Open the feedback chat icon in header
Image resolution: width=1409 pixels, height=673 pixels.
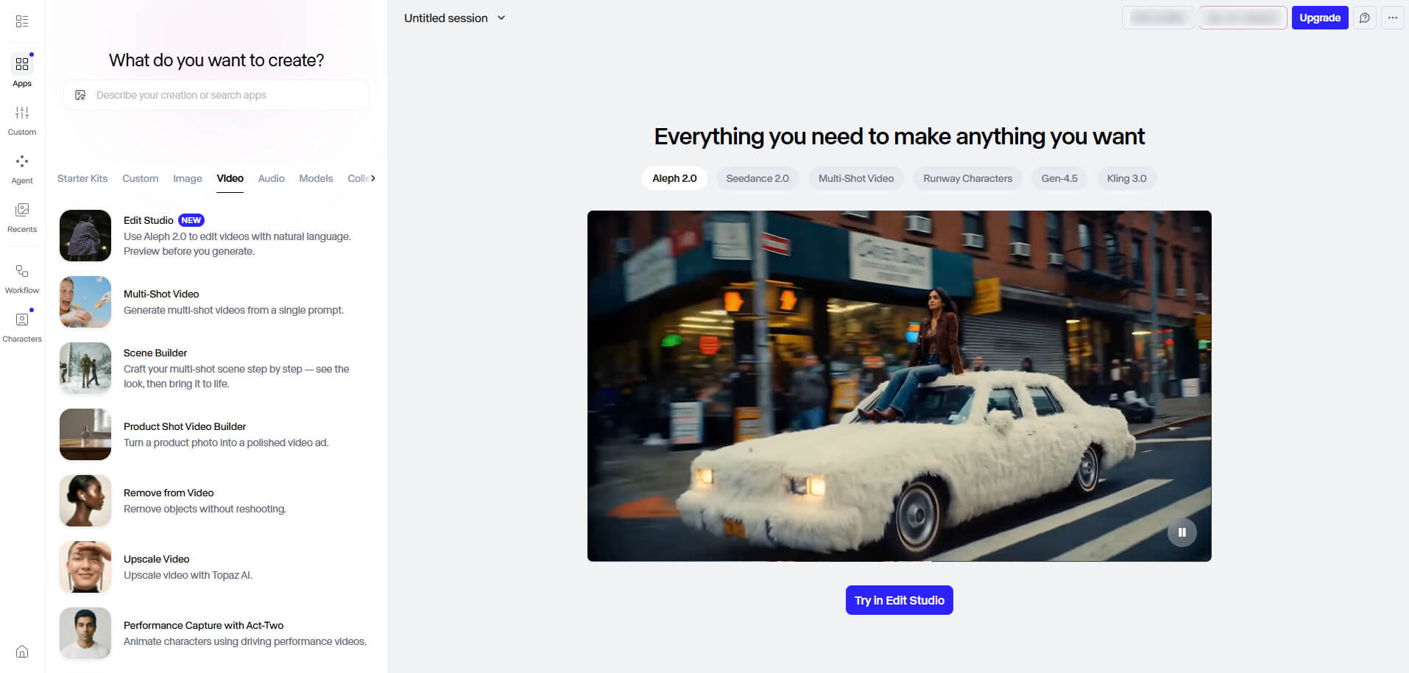click(1365, 18)
